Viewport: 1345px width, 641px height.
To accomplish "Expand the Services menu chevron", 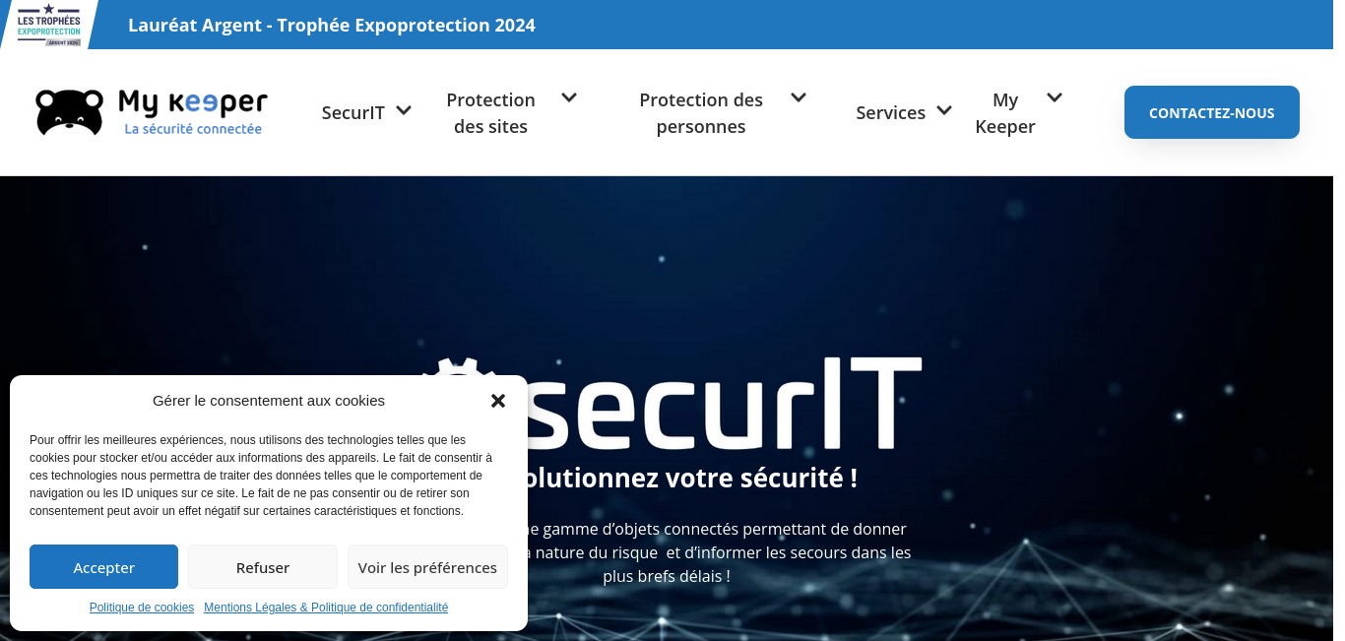I will [x=944, y=110].
